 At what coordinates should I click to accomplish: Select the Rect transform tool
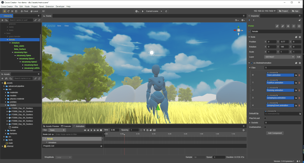pos(16,11)
